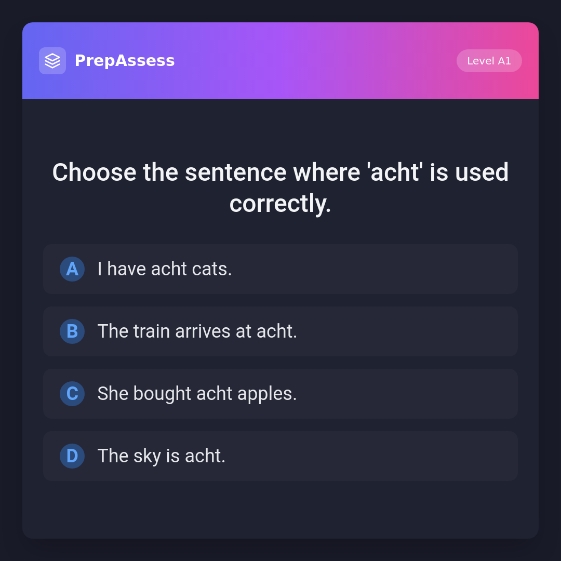
Task: Pick answer text 'She bought acht apples.'
Action: (x=197, y=394)
